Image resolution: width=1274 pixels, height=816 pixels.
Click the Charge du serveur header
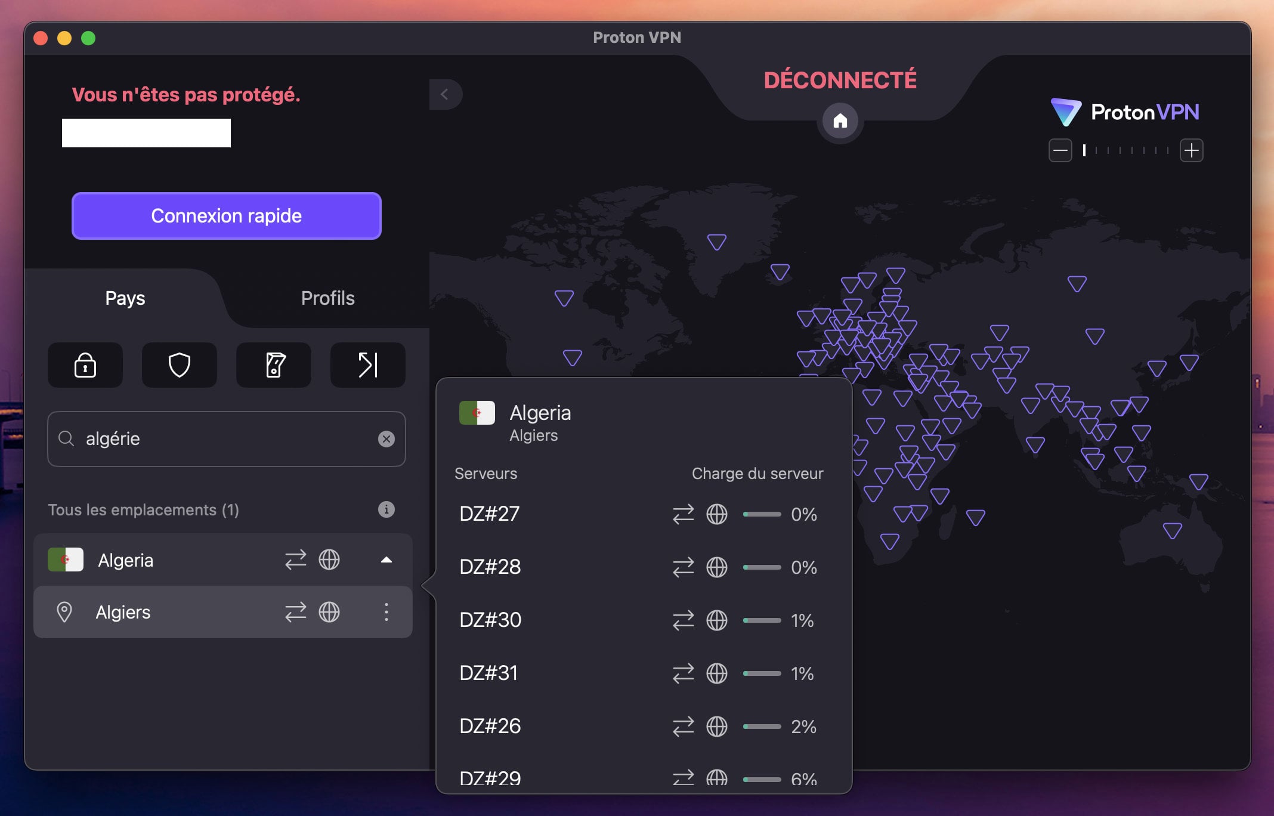[757, 473]
